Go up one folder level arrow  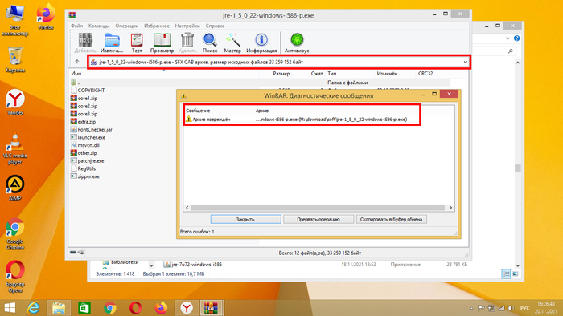[77, 62]
